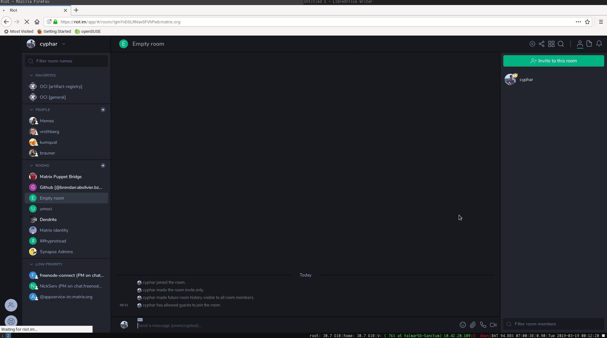Open NickServ chat
607x338 pixels.
point(66,286)
